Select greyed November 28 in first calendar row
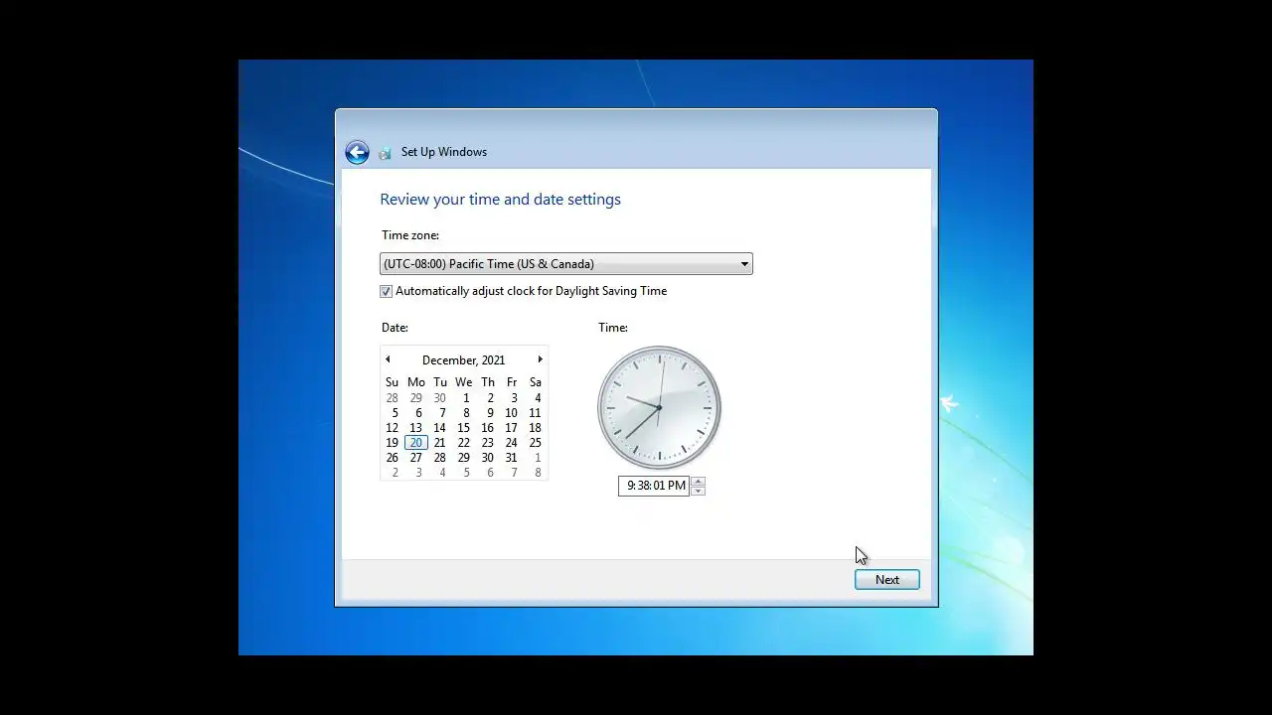 coord(393,398)
